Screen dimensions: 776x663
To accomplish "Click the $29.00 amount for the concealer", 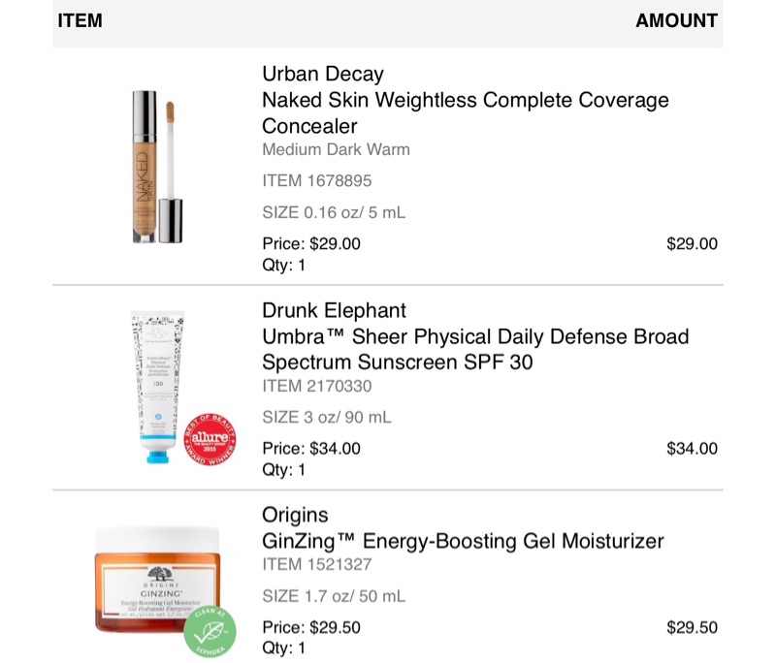I will click(x=692, y=244).
